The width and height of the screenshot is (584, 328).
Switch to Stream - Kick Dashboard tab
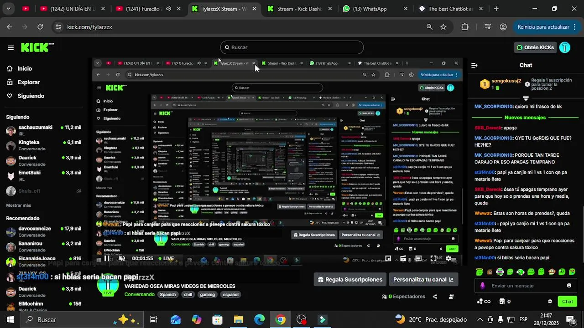[300, 9]
